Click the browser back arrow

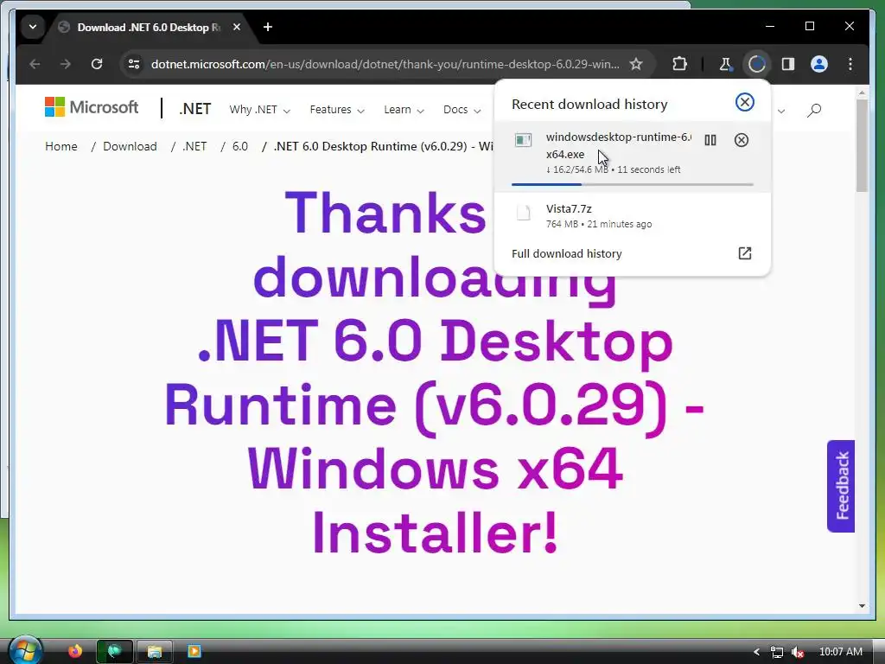pos(35,64)
